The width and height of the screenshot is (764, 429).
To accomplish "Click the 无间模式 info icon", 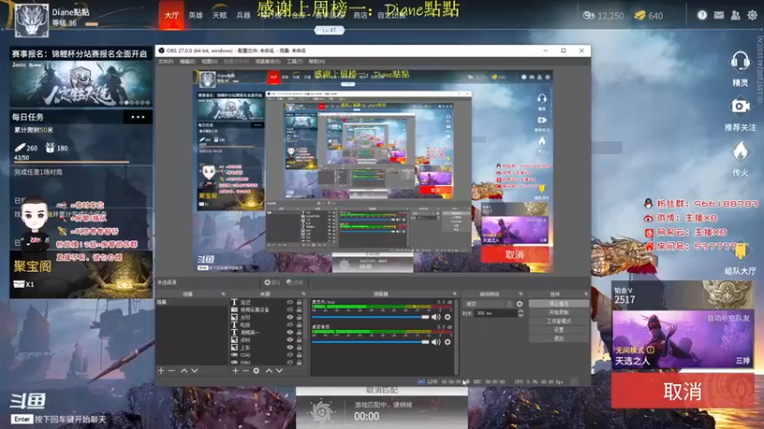I will pyautogui.click(x=650, y=350).
